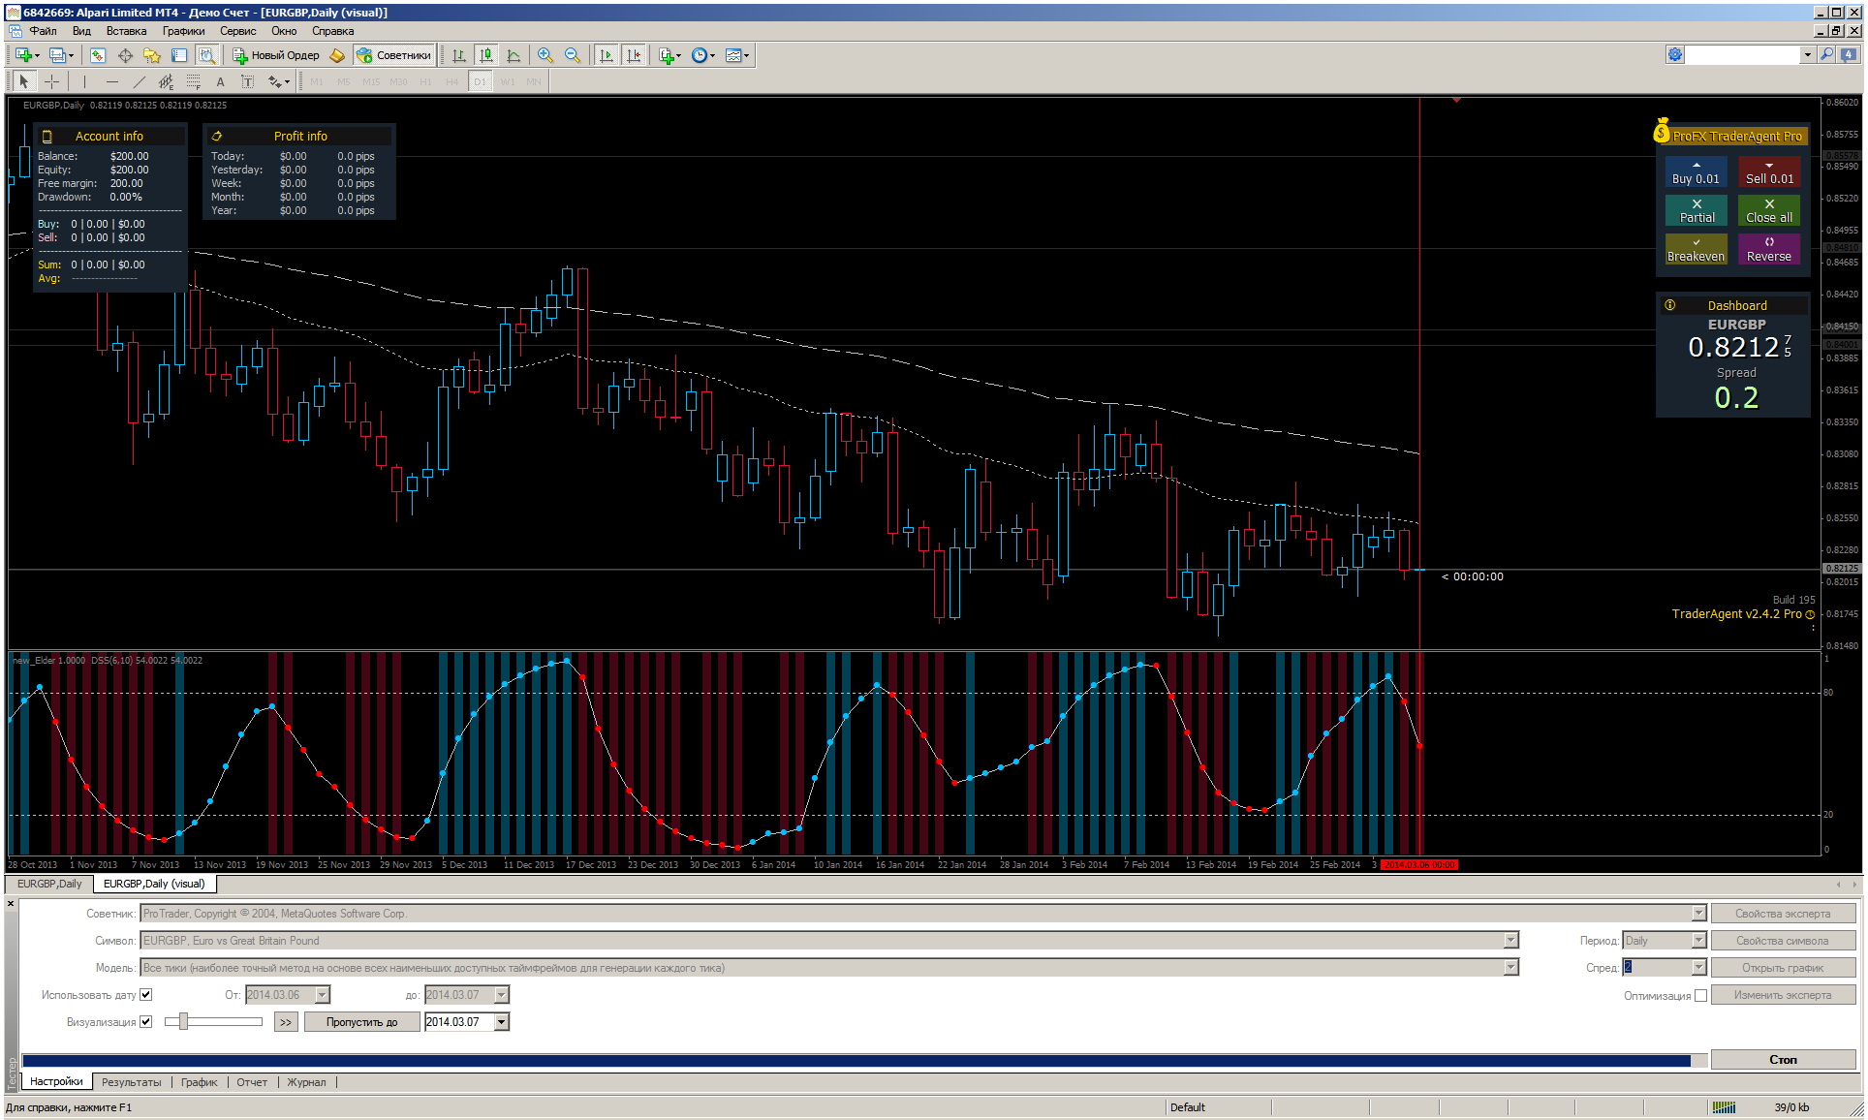Click the 'Close all' panel button

point(1769,211)
